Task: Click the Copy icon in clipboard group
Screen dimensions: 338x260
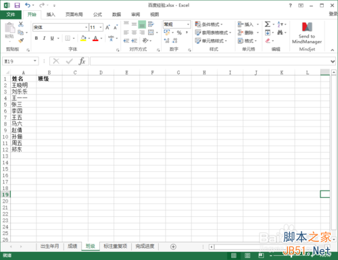Action: point(20,32)
